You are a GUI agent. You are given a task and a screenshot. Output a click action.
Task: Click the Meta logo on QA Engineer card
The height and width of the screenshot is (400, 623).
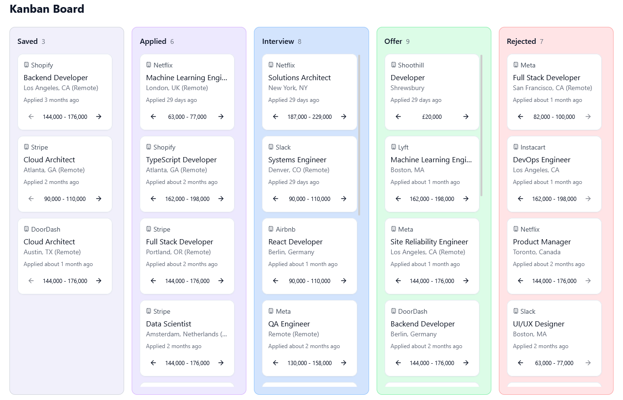pos(270,310)
